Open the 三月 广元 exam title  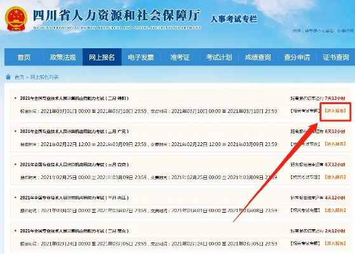point(74,131)
